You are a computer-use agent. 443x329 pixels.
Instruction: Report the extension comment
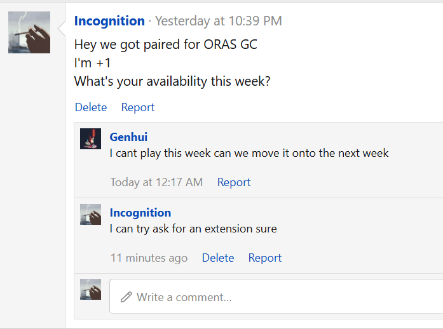pyautogui.click(x=265, y=258)
